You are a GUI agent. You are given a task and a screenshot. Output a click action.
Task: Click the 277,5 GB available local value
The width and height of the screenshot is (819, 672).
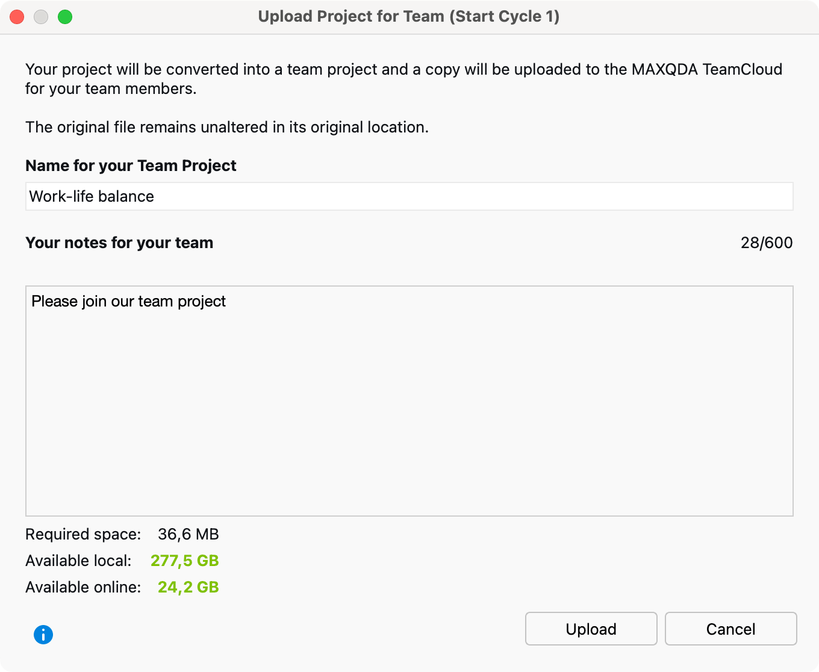[184, 561]
